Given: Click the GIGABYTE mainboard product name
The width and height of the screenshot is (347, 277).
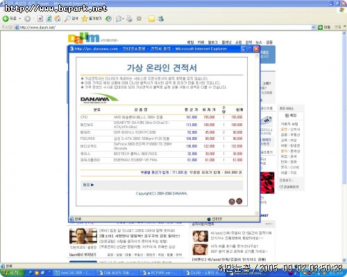Looking at the screenshot, I should pos(142,125).
